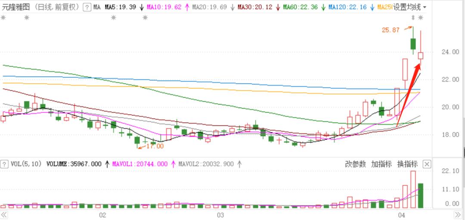465x220 pixels.
Task: Select the MA10:19.62 legend value
Action: [164, 7]
